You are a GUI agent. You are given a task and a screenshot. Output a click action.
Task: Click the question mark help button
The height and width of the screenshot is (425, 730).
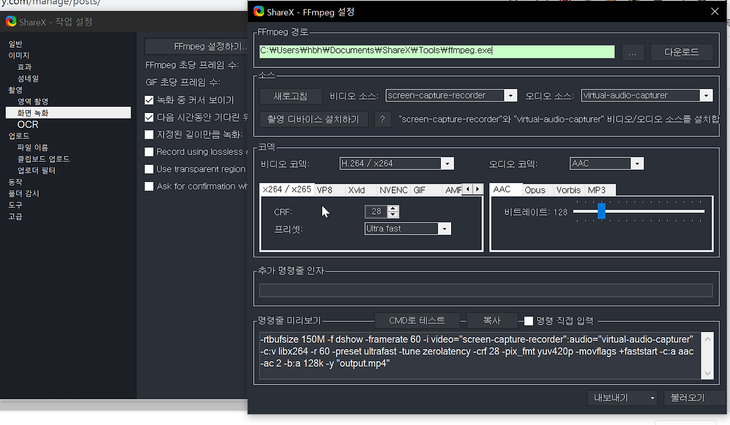[383, 119]
